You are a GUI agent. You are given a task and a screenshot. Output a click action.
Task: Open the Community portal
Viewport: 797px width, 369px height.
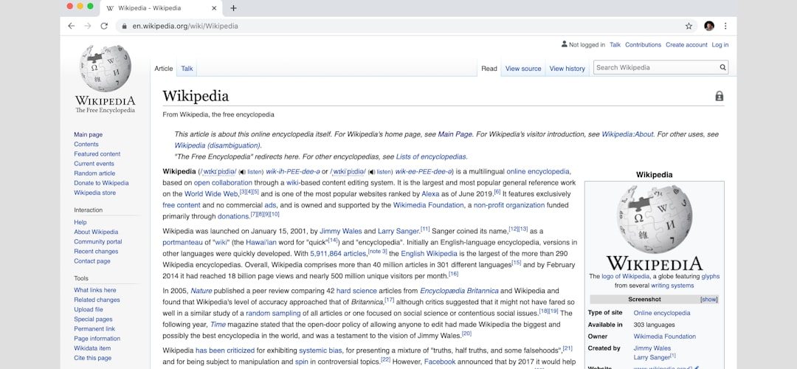[98, 241]
